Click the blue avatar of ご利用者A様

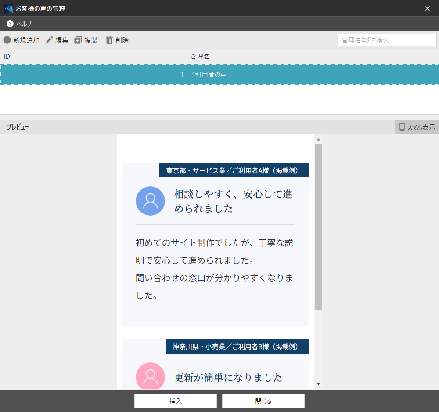pyautogui.click(x=150, y=201)
